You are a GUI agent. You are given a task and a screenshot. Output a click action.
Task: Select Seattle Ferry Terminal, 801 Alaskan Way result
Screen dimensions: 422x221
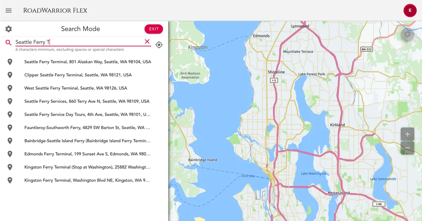point(84,62)
